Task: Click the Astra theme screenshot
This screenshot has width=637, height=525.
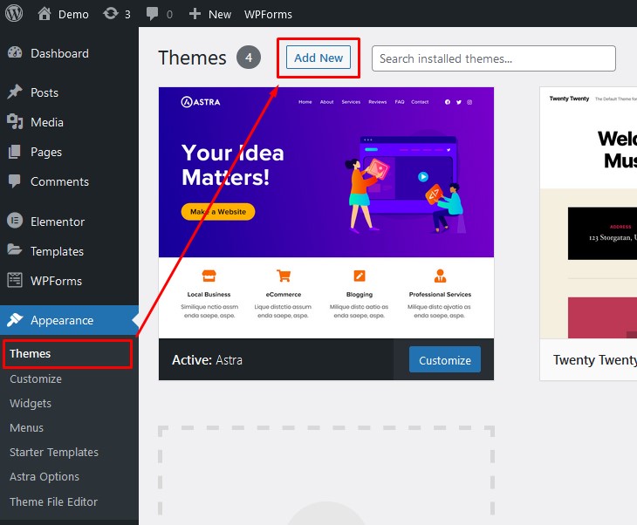Action: pos(326,213)
